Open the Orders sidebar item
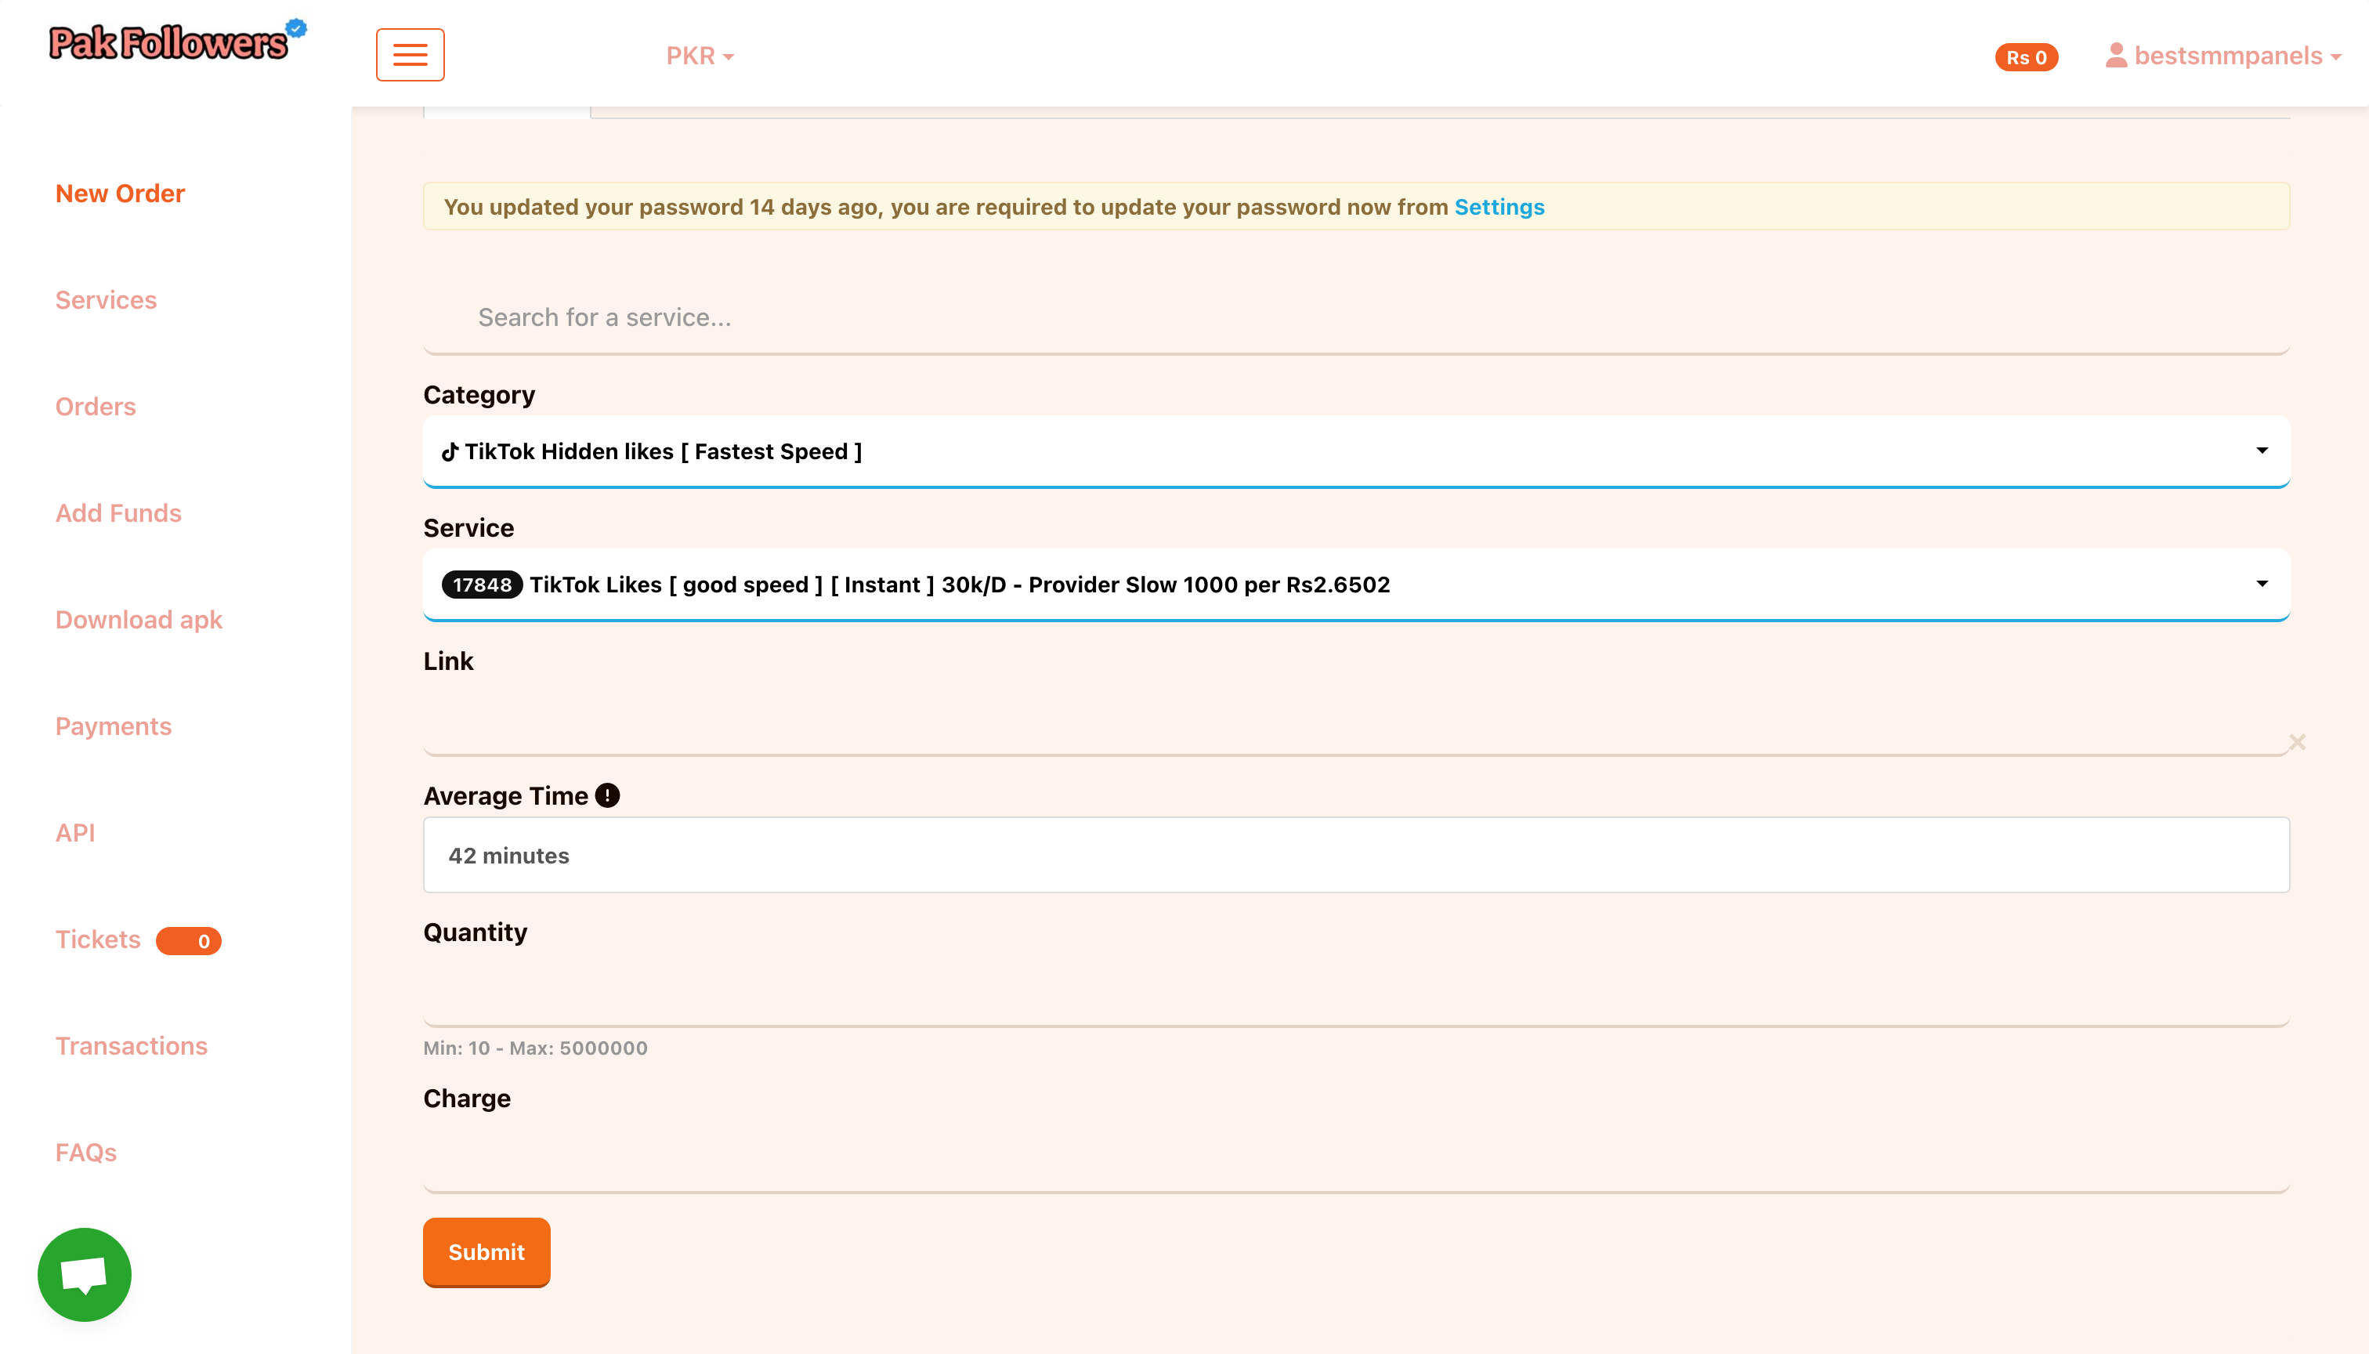Screen dimensions: 2369x1354 [x=95, y=407]
